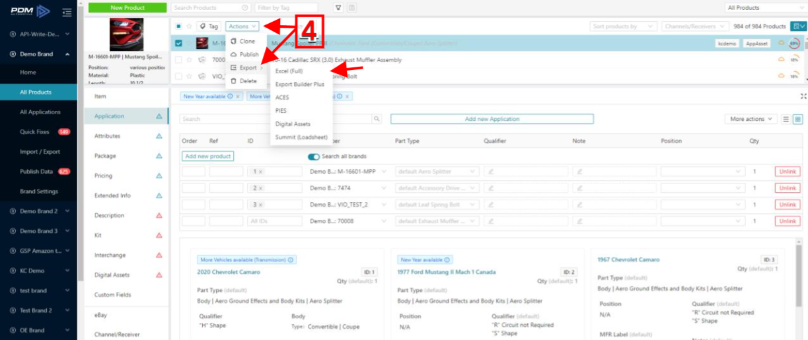Click the Publish Data 625 badge

(64, 172)
